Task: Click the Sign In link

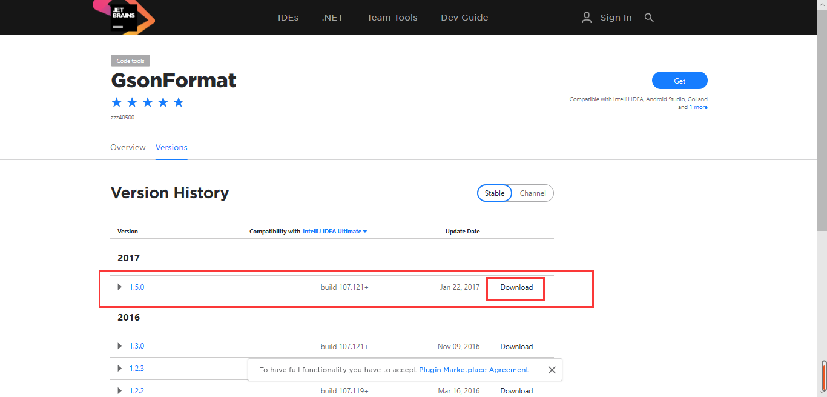Action: pyautogui.click(x=616, y=18)
